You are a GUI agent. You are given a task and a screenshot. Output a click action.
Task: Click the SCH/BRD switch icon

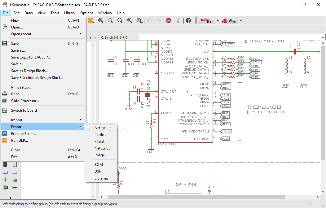[5, 110]
